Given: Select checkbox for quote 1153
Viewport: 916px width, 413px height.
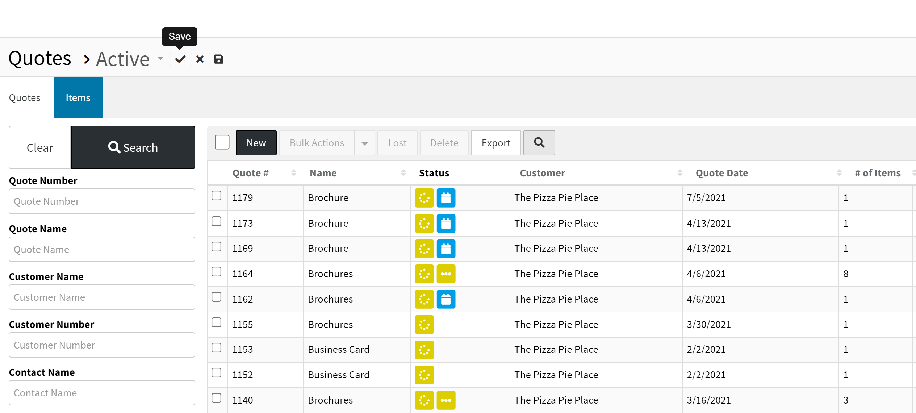Looking at the screenshot, I should pos(217,348).
